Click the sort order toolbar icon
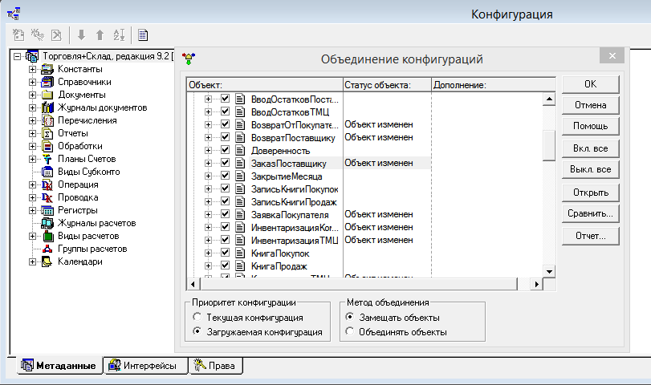651x385 pixels. point(120,34)
